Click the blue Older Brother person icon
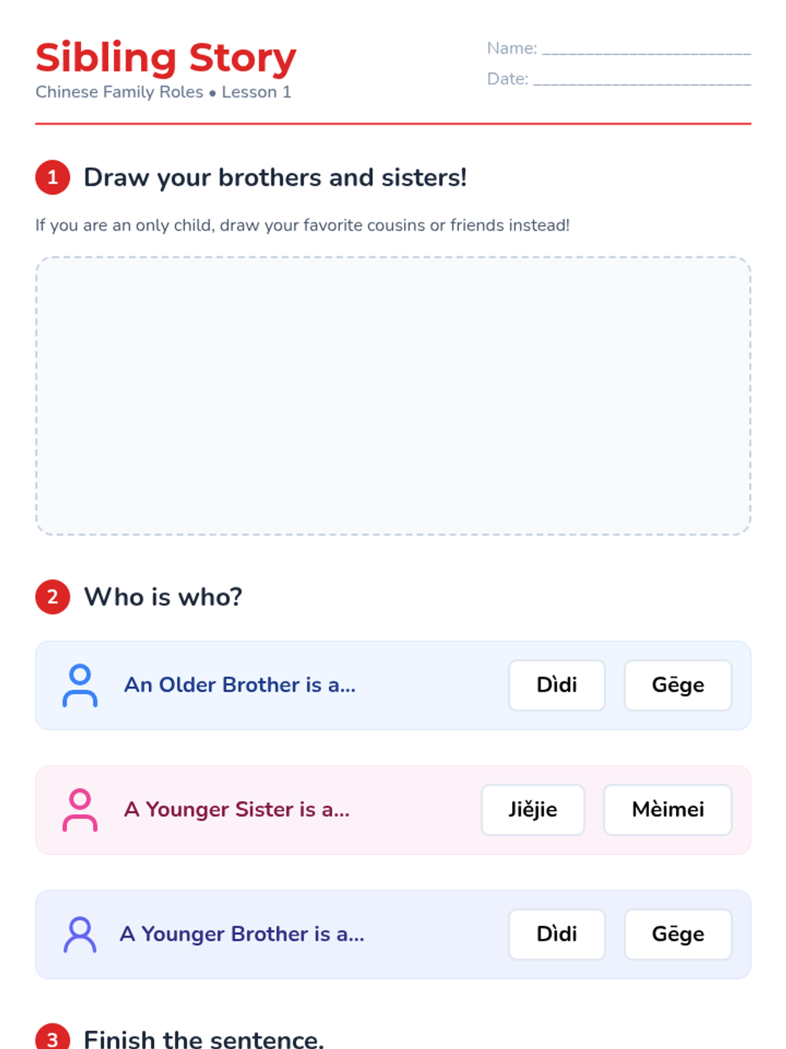This screenshot has width=786, height=1049. [80, 685]
